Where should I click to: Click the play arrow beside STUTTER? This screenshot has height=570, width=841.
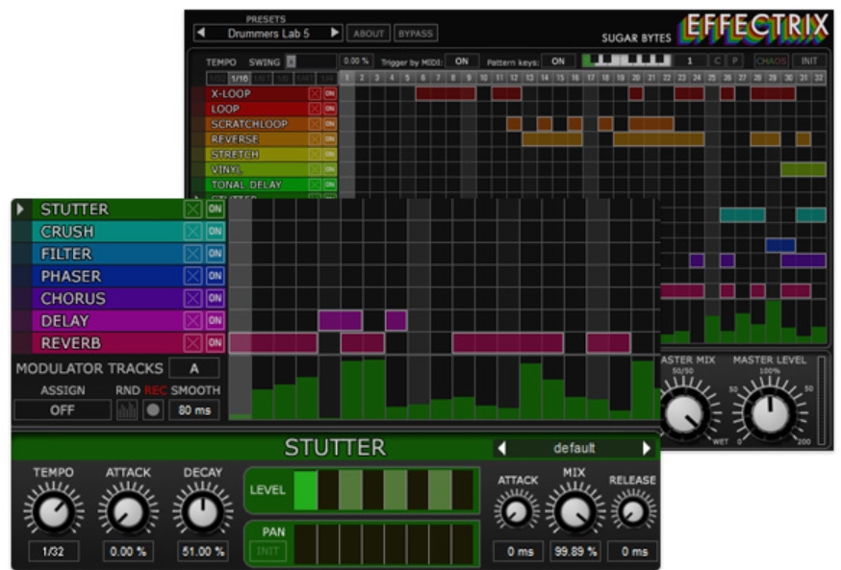pyautogui.click(x=20, y=209)
